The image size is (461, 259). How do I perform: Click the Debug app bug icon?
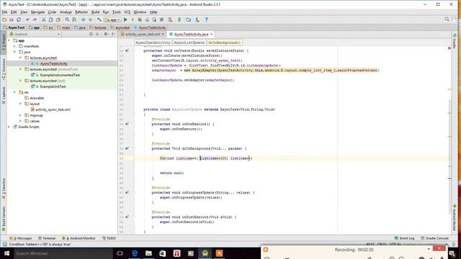pos(140,19)
